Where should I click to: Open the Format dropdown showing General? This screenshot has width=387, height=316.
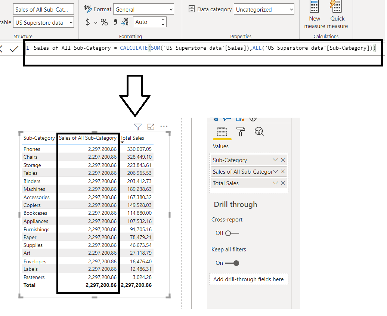(x=144, y=9)
